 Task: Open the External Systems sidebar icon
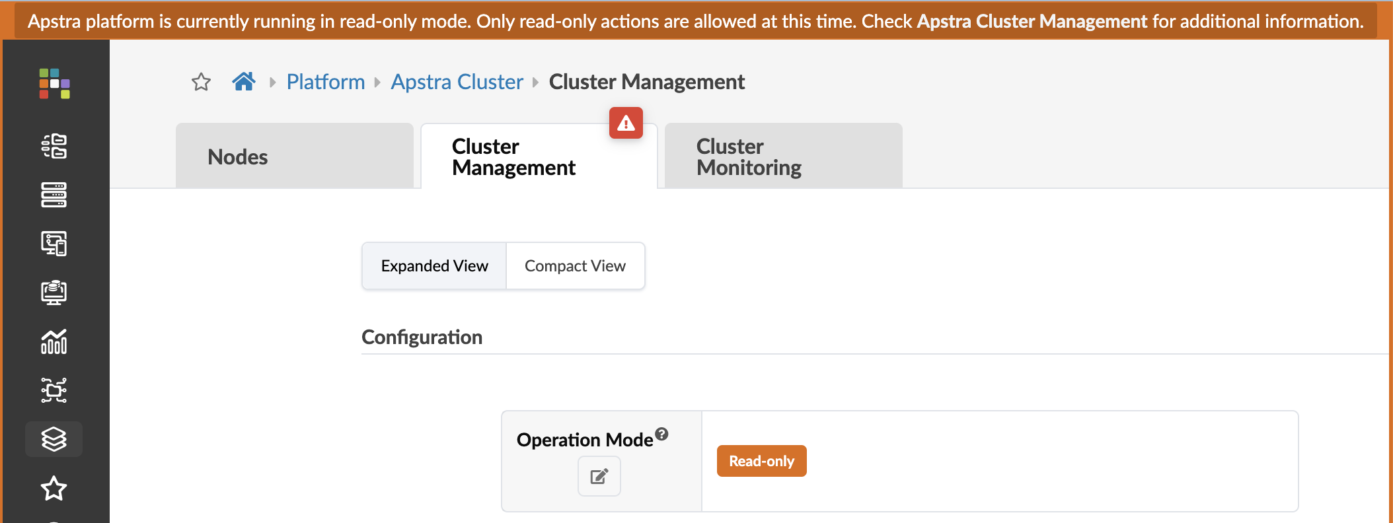tap(54, 390)
